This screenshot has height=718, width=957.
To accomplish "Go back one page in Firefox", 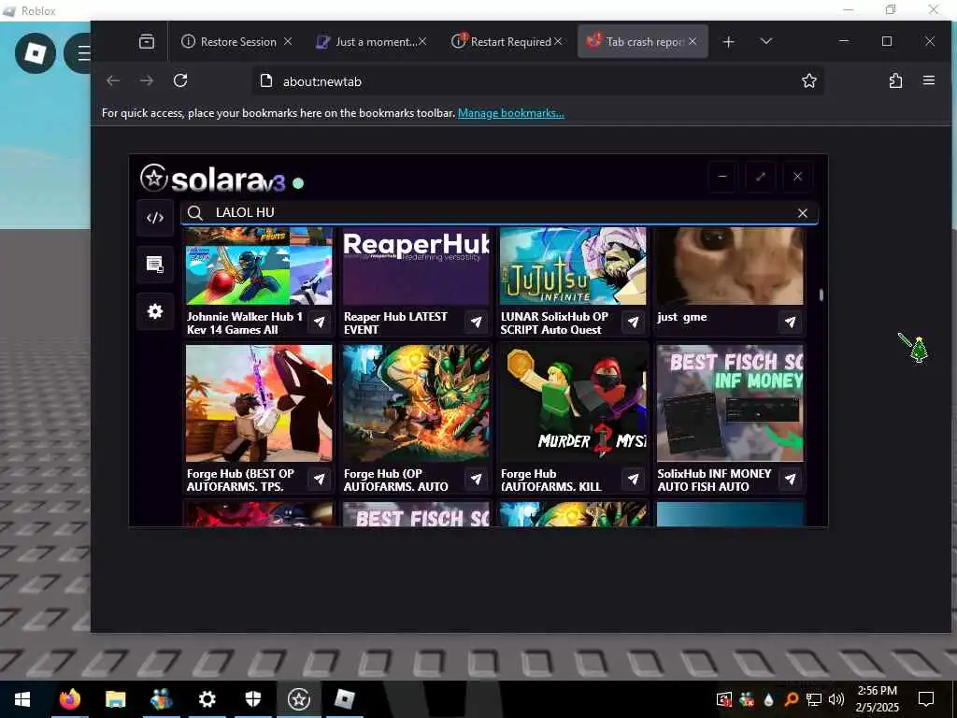I will coord(113,80).
